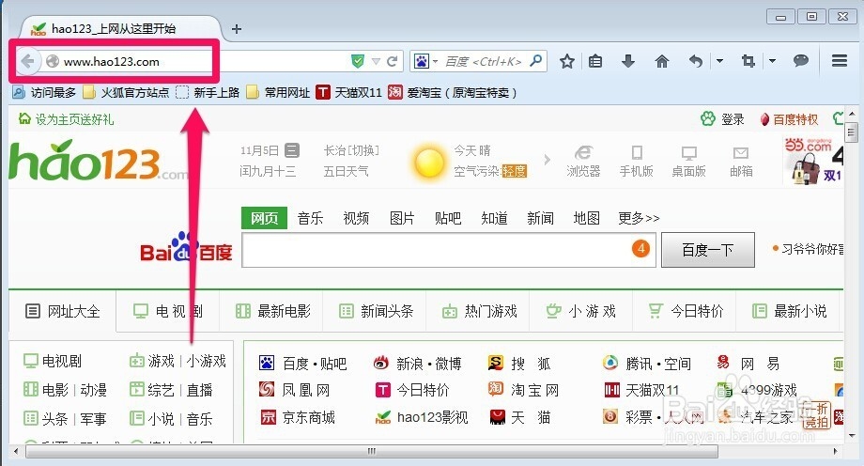Viewport: 864px width, 466px height.
Task: Click the screenshot crop tool icon
Action: click(748, 61)
